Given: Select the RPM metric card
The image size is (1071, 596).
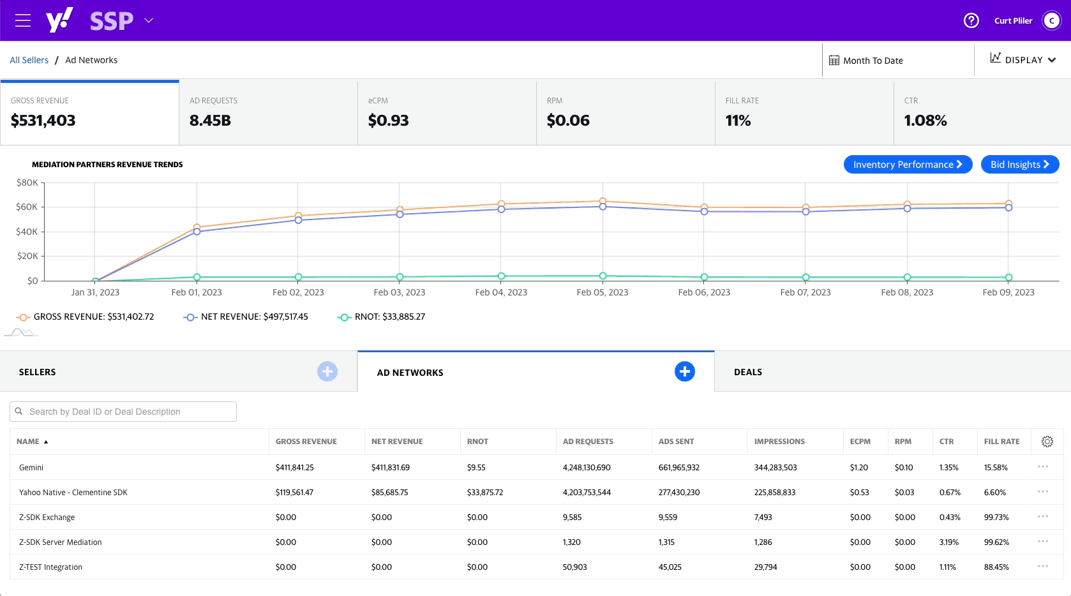Looking at the screenshot, I should click(x=626, y=113).
